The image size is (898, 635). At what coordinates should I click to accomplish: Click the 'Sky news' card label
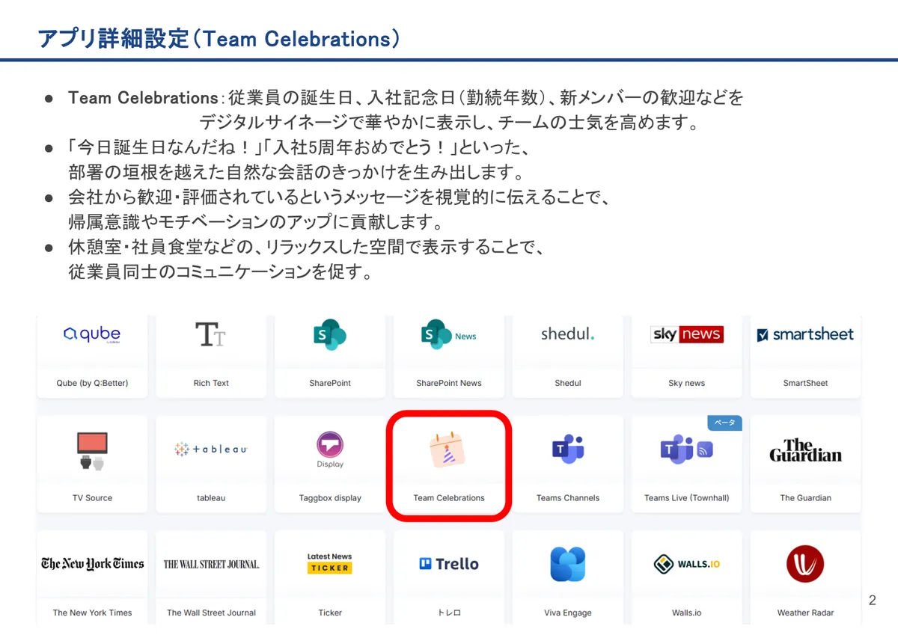point(686,383)
